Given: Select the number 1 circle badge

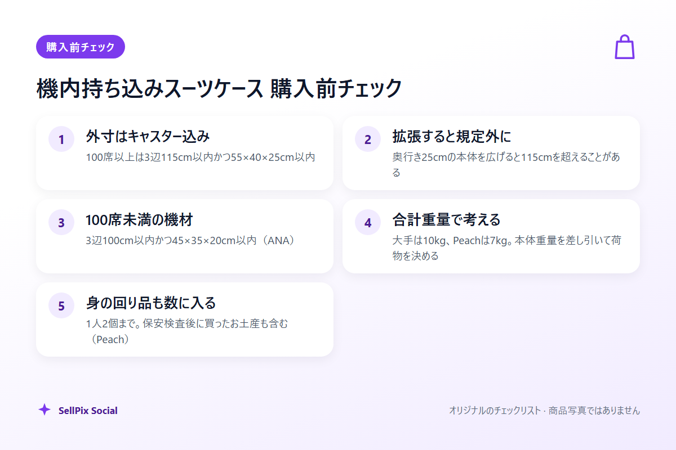Looking at the screenshot, I should [x=61, y=139].
